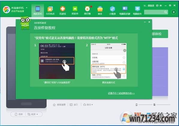179x126 pixels.
Task: Open the 电脑软件 section
Action: [x=137, y=10]
